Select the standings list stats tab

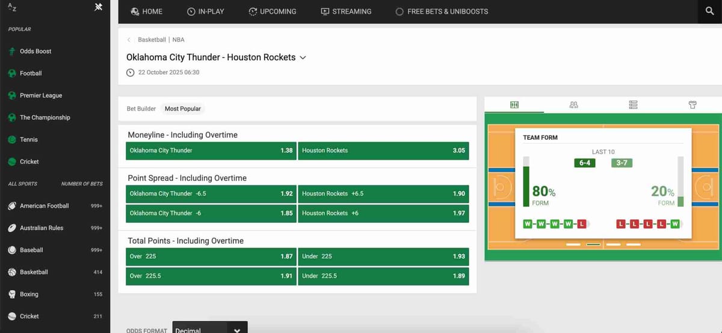coord(633,105)
